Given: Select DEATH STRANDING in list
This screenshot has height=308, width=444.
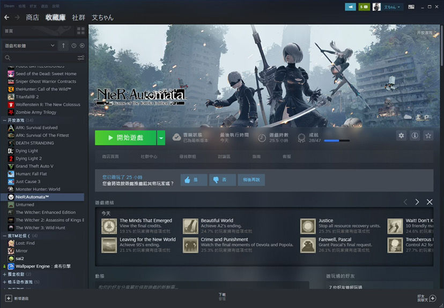Looking at the screenshot, I should pos(34,143).
